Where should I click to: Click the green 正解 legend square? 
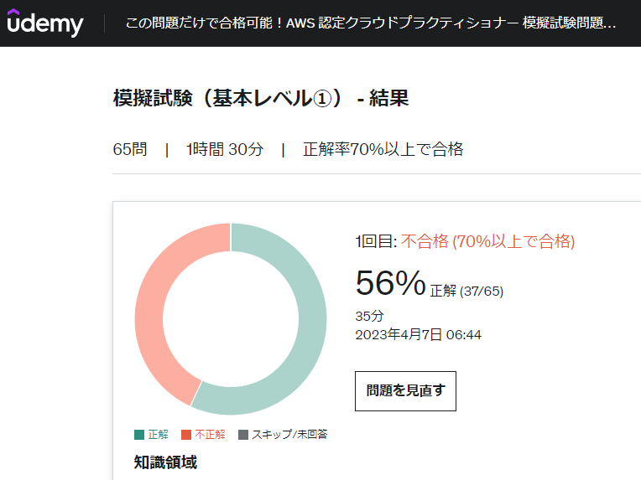point(139,435)
